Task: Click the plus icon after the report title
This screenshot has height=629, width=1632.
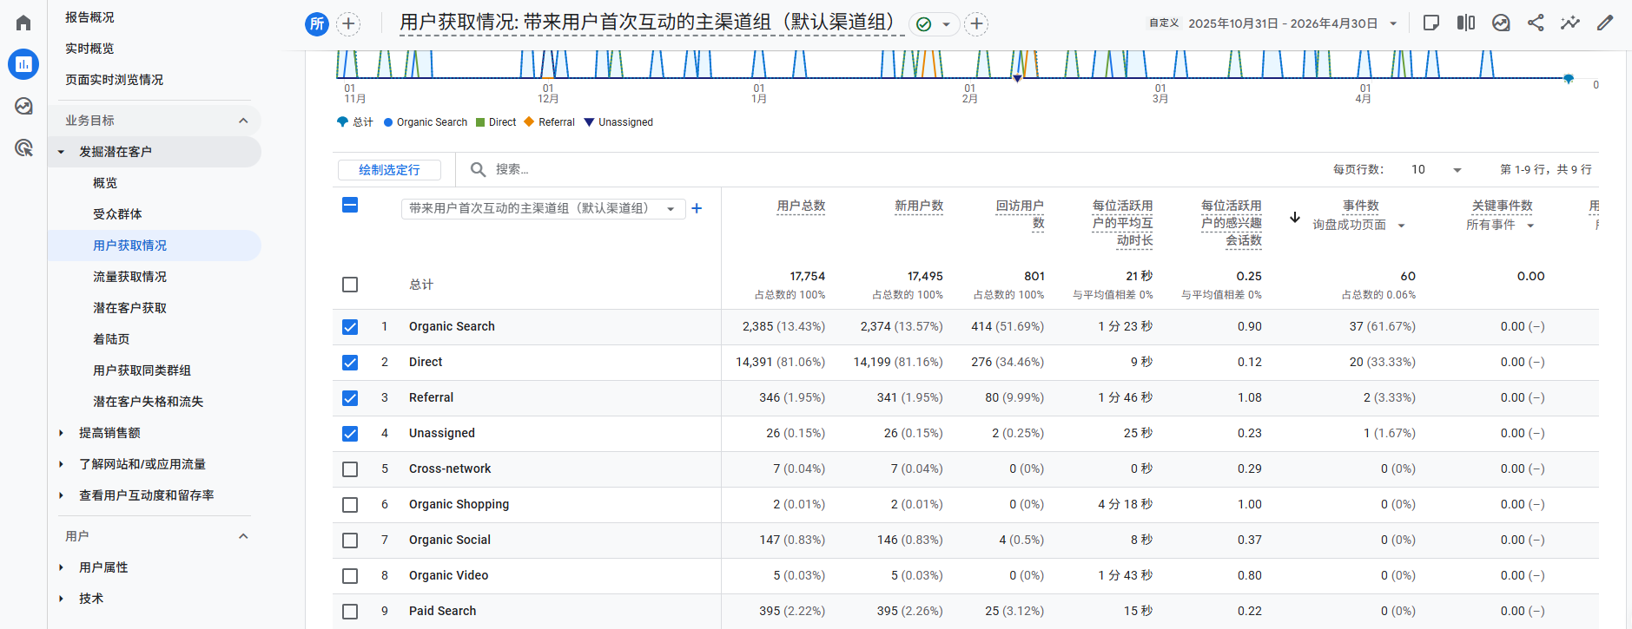Action: (x=976, y=23)
